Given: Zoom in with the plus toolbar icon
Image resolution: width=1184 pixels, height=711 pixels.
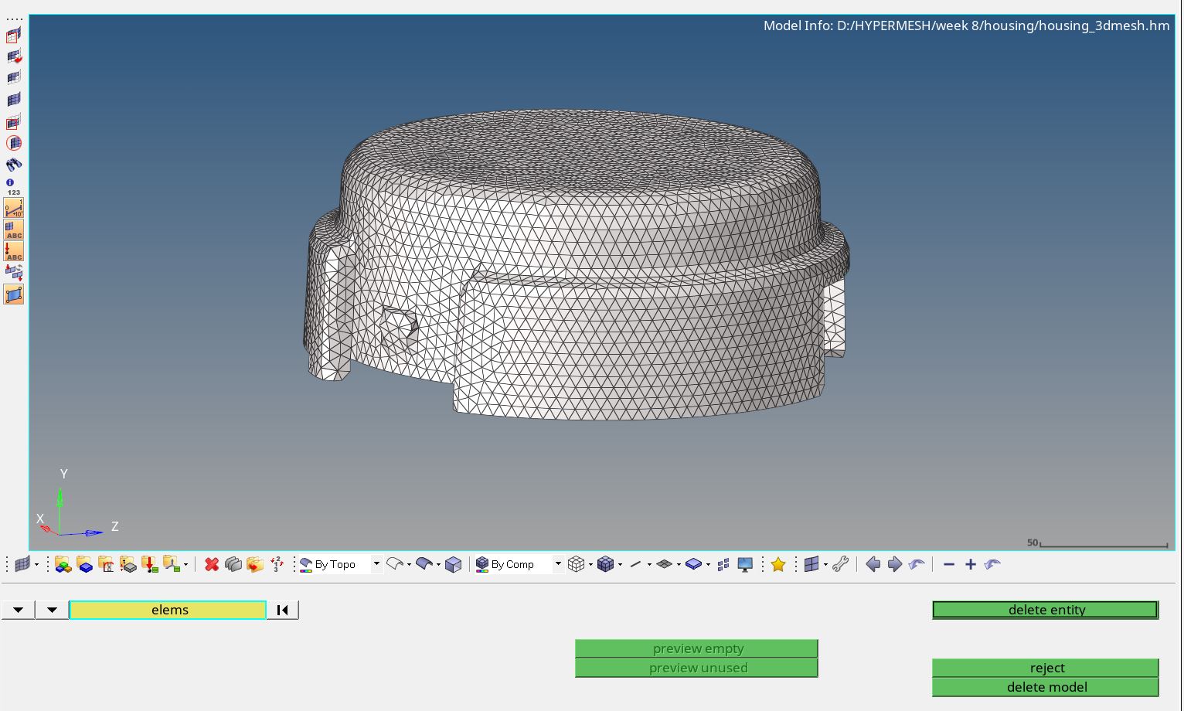Looking at the screenshot, I should [x=971, y=564].
